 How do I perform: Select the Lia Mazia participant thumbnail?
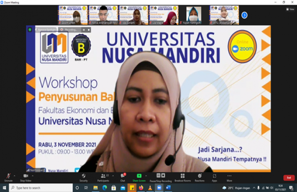pos(164,15)
